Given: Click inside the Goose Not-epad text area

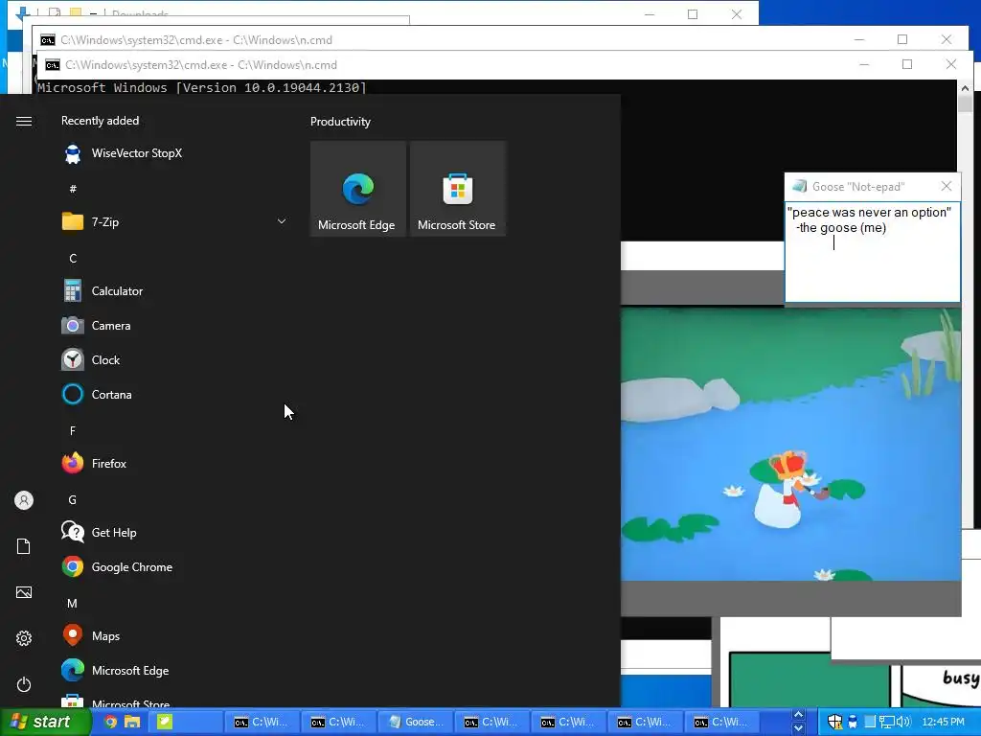Looking at the screenshot, I should pyautogui.click(x=873, y=252).
